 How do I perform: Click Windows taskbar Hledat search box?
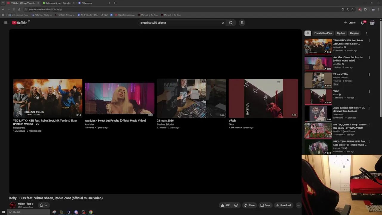pyautogui.click(x=29, y=212)
